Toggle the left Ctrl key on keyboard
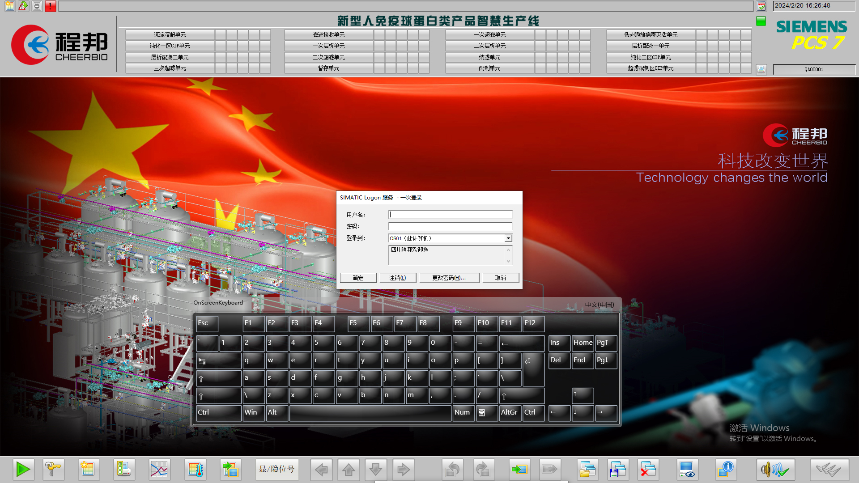This screenshot has height=483, width=859. (x=218, y=412)
